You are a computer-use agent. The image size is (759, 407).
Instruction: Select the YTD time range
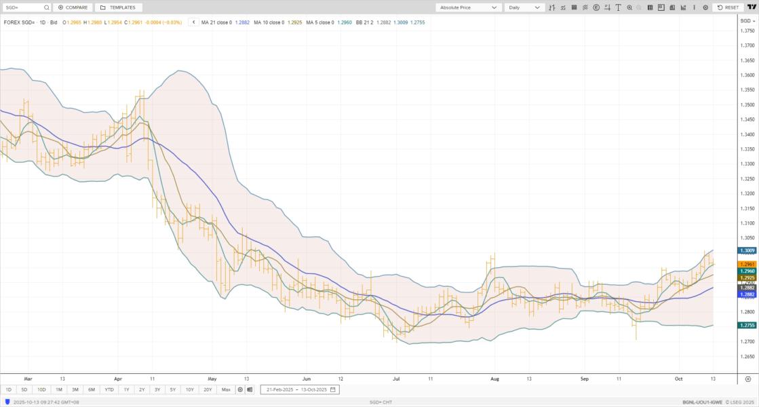[x=109, y=389]
